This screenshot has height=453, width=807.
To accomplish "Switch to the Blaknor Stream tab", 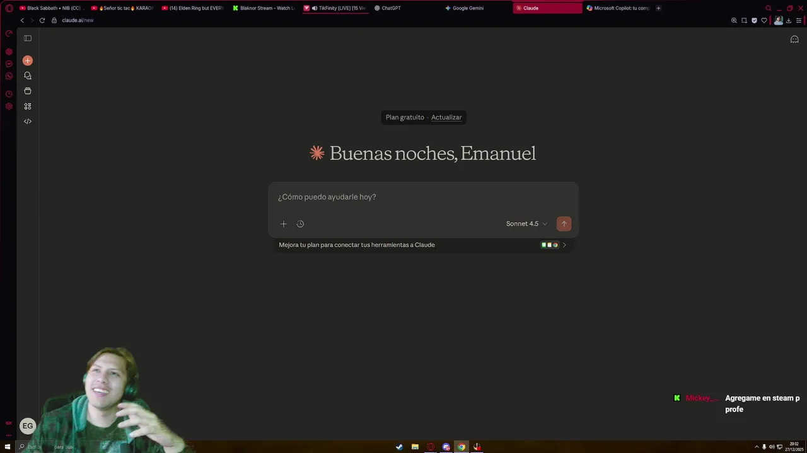I will [264, 8].
